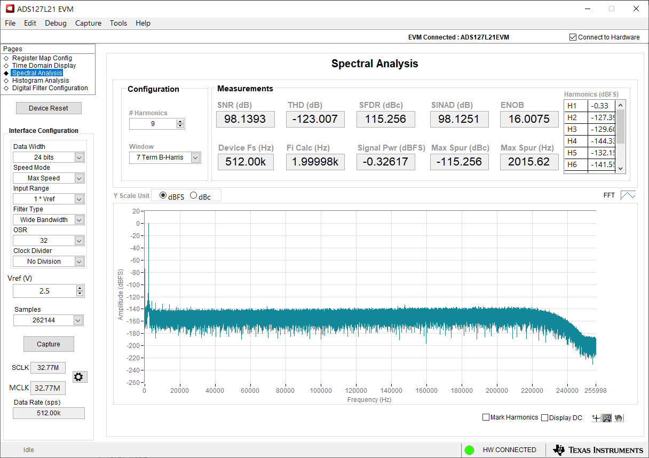The height and width of the screenshot is (458, 649).
Task: Click the Texas Instruments logo
Action: (598, 450)
